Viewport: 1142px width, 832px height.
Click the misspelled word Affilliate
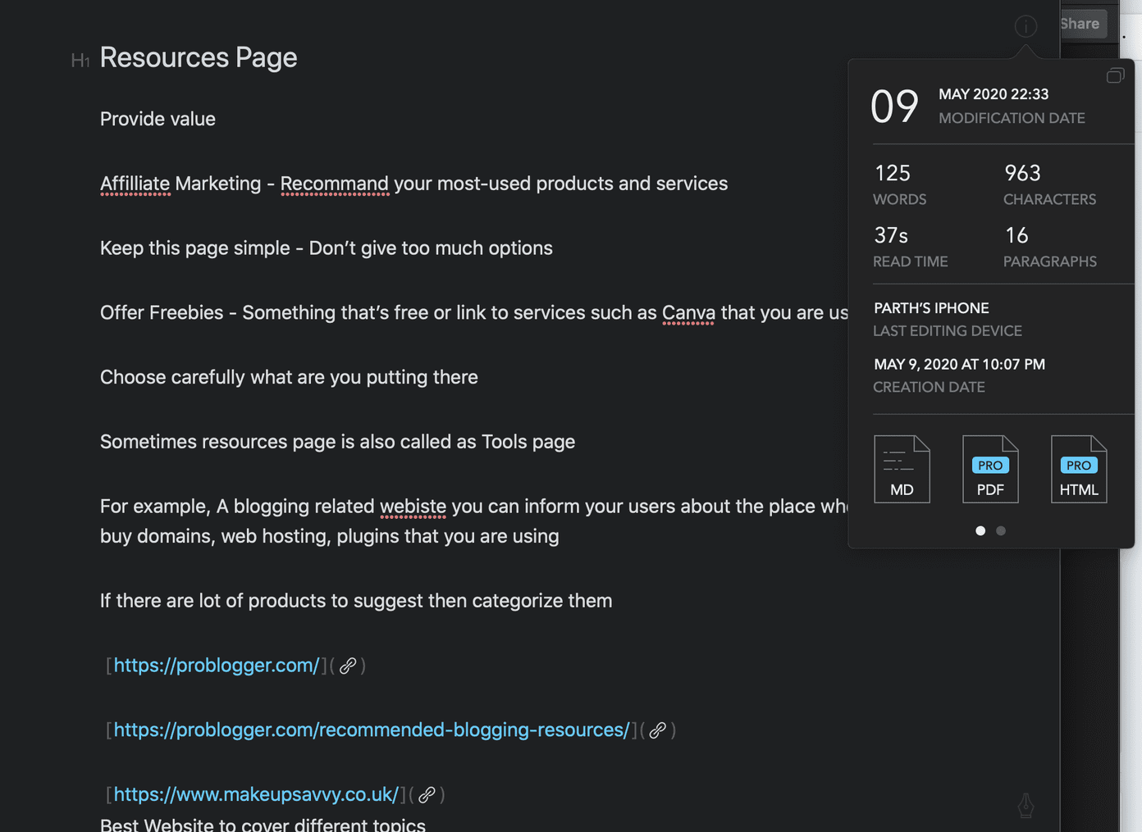[135, 184]
